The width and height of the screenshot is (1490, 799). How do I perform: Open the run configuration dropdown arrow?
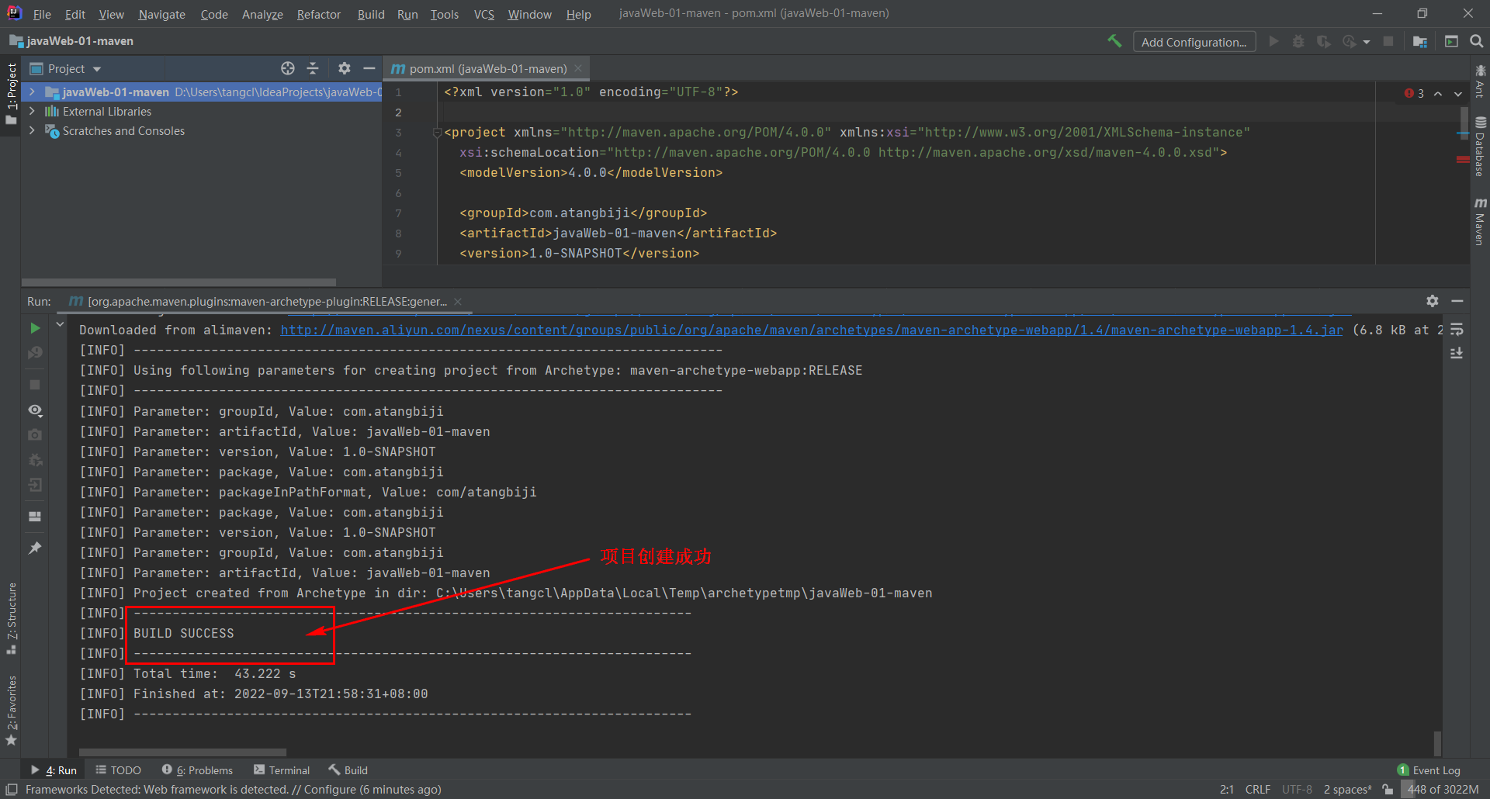point(1366,42)
